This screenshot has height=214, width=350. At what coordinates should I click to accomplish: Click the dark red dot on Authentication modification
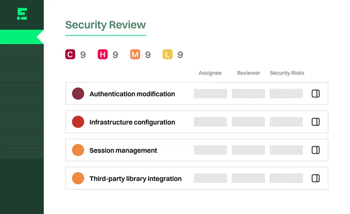[x=78, y=94]
